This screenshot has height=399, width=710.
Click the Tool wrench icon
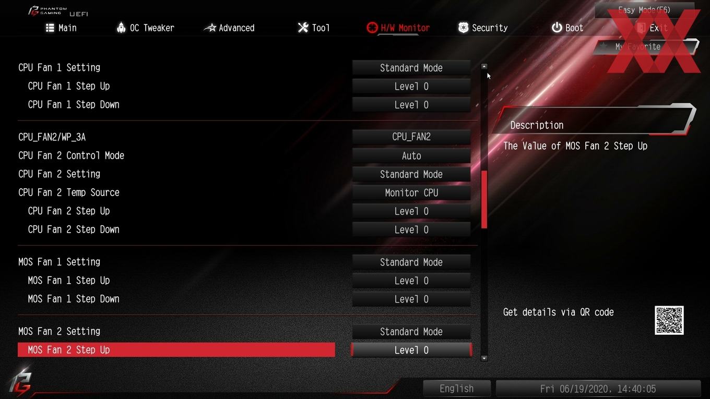pos(303,28)
